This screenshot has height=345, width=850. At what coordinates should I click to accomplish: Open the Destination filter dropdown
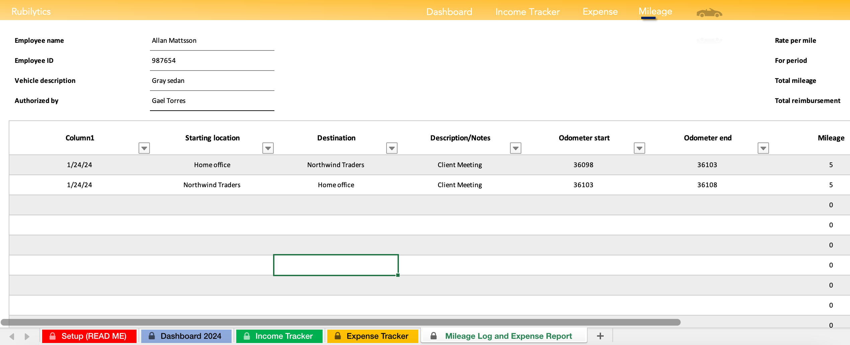tap(392, 148)
